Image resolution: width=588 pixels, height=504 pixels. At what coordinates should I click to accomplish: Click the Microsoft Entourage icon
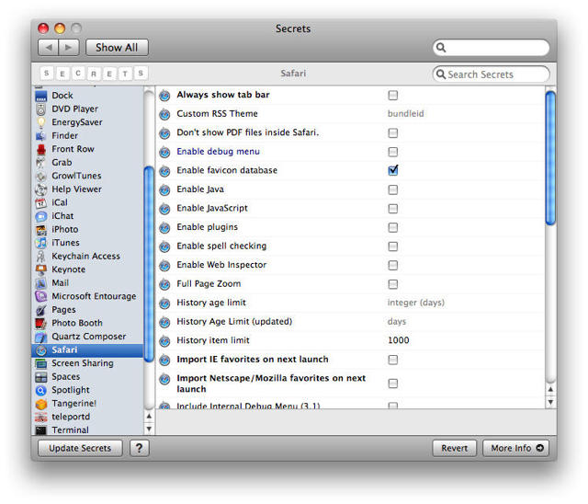[41, 296]
